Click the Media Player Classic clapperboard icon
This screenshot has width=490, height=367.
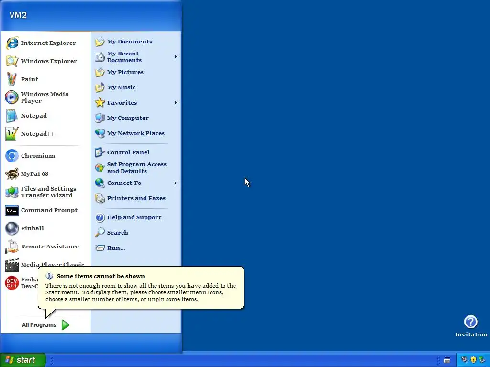12,265
